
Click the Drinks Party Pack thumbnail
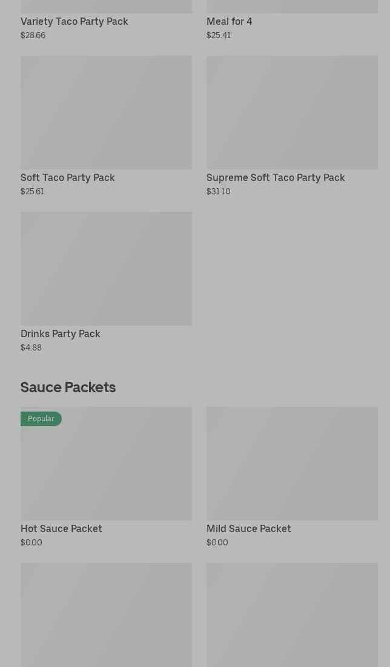(106, 269)
